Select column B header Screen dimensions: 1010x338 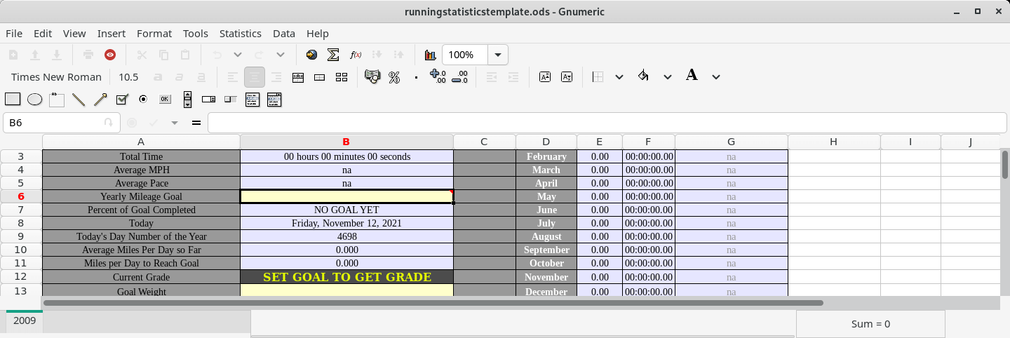tap(346, 142)
